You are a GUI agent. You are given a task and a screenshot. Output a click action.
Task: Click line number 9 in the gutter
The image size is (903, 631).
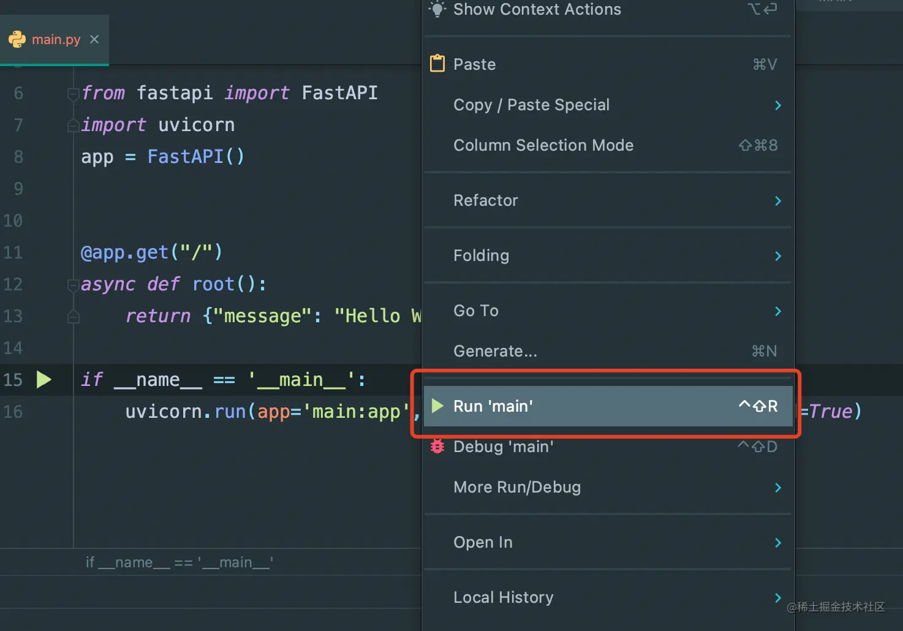(18, 189)
